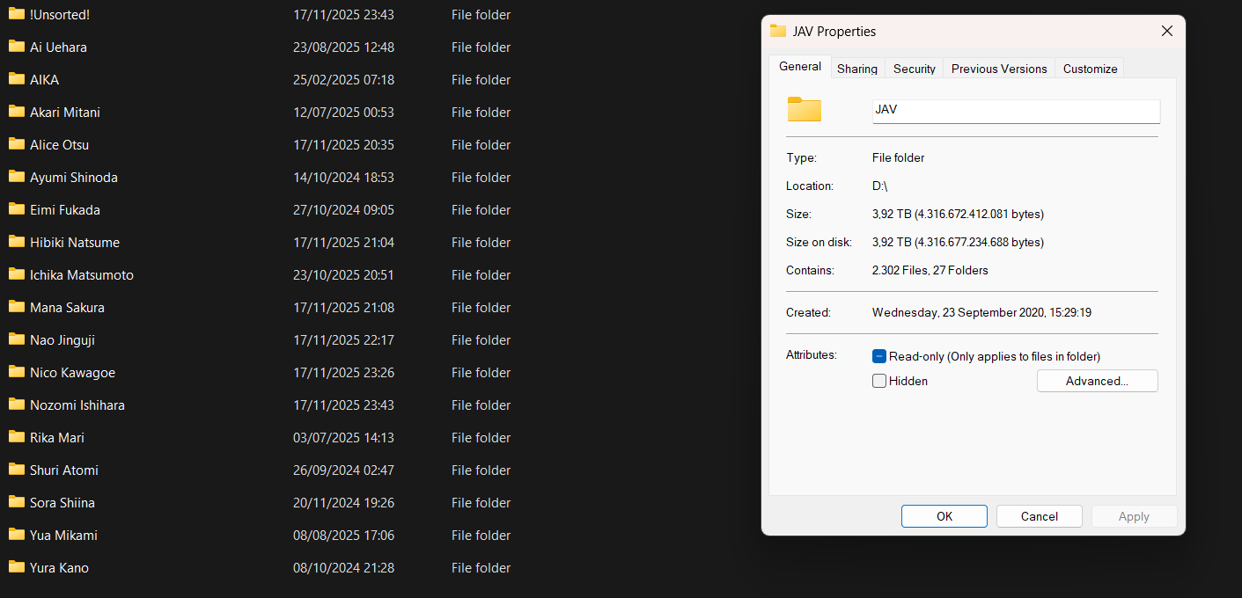
Task: Open the Advanced... attributes dialog
Action: (x=1098, y=381)
